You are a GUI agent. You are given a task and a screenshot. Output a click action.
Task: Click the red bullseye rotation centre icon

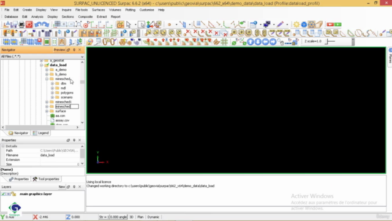[86, 25]
